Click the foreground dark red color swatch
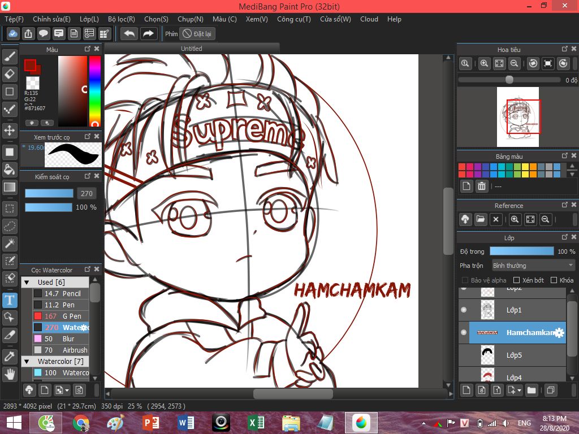579x434 pixels. pyautogui.click(x=30, y=65)
